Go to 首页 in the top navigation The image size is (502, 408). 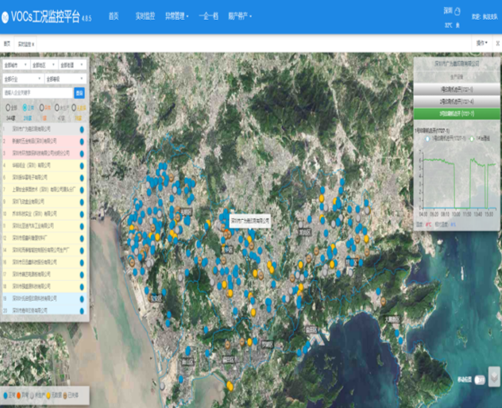tap(114, 16)
